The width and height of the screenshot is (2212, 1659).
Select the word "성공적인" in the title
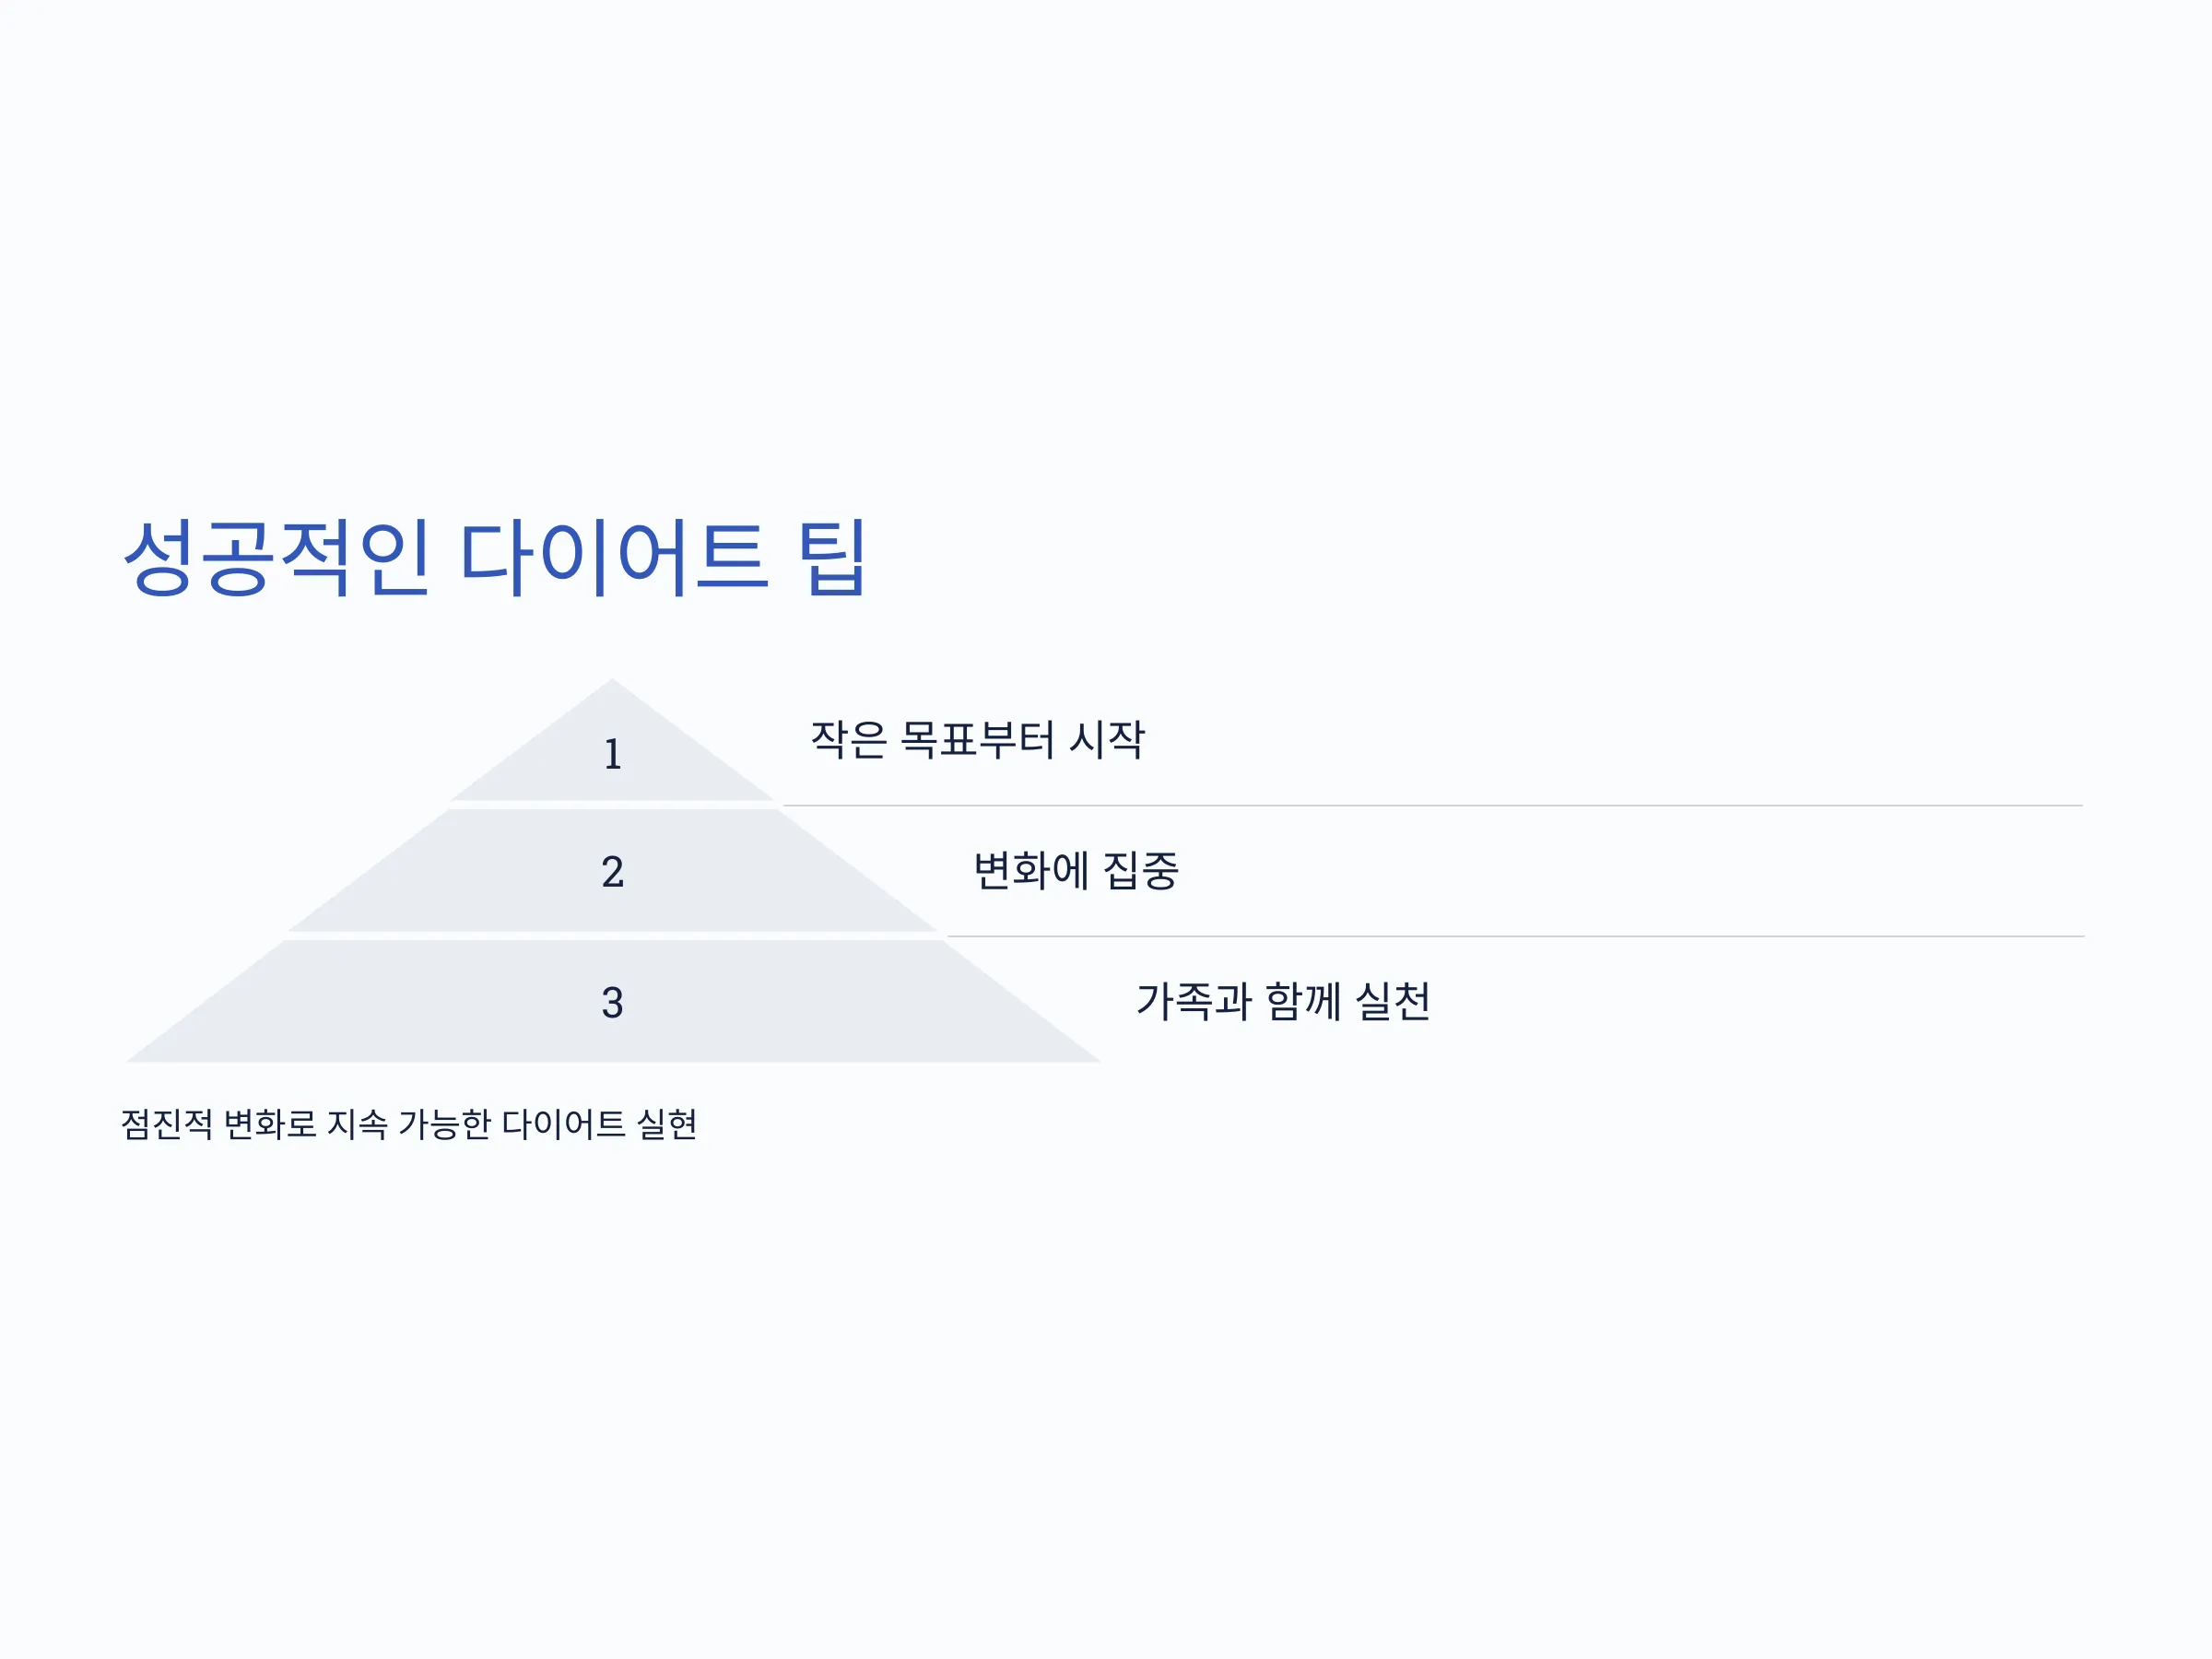[x=276, y=557]
